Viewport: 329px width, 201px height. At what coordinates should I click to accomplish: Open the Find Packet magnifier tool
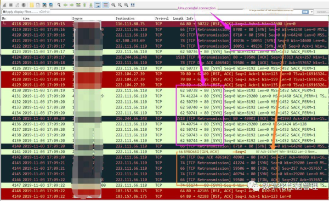tap(59, 5)
